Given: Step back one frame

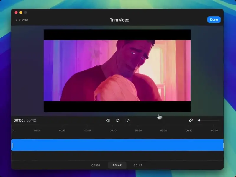Looking at the screenshot, I should 108,120.
